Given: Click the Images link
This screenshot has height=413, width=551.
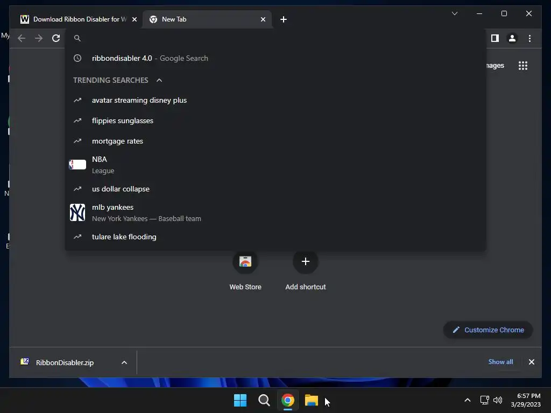Looking at the screenshot, I should tap(495, 66).
